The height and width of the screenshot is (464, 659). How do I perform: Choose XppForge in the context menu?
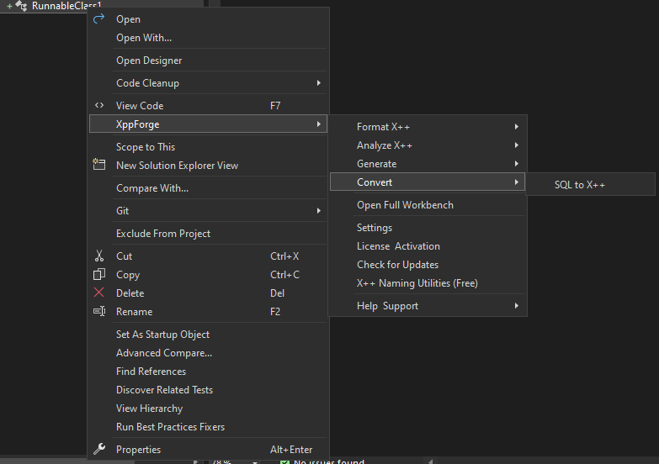click(x=208, y=124)
